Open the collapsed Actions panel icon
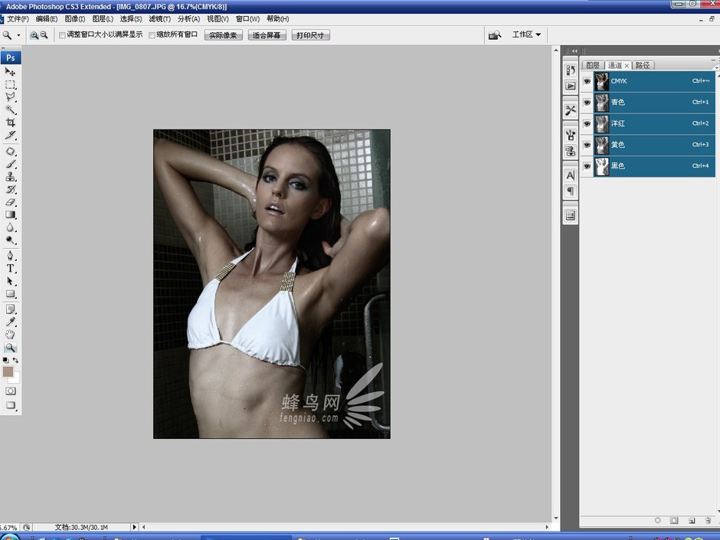This screenshot has height=540, width=720. pos(571,86)
